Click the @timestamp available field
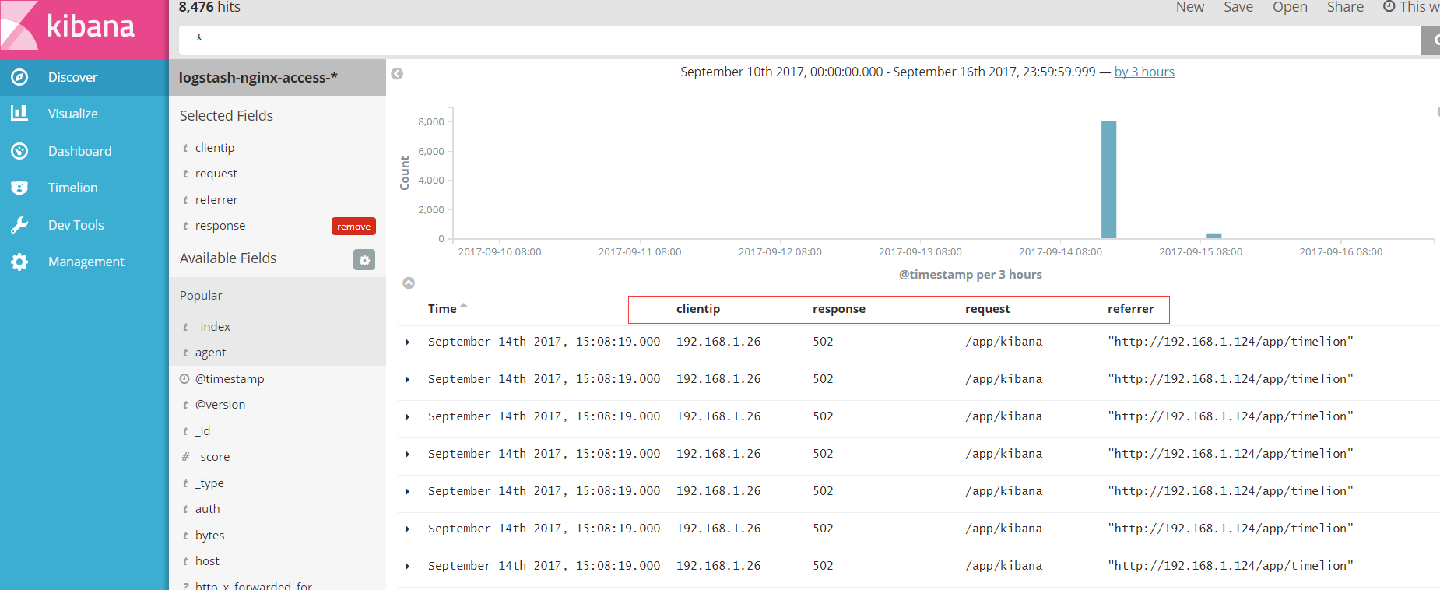Viewport: 1440px width, 590px height. pyautogui.click(x=230, y=379)
